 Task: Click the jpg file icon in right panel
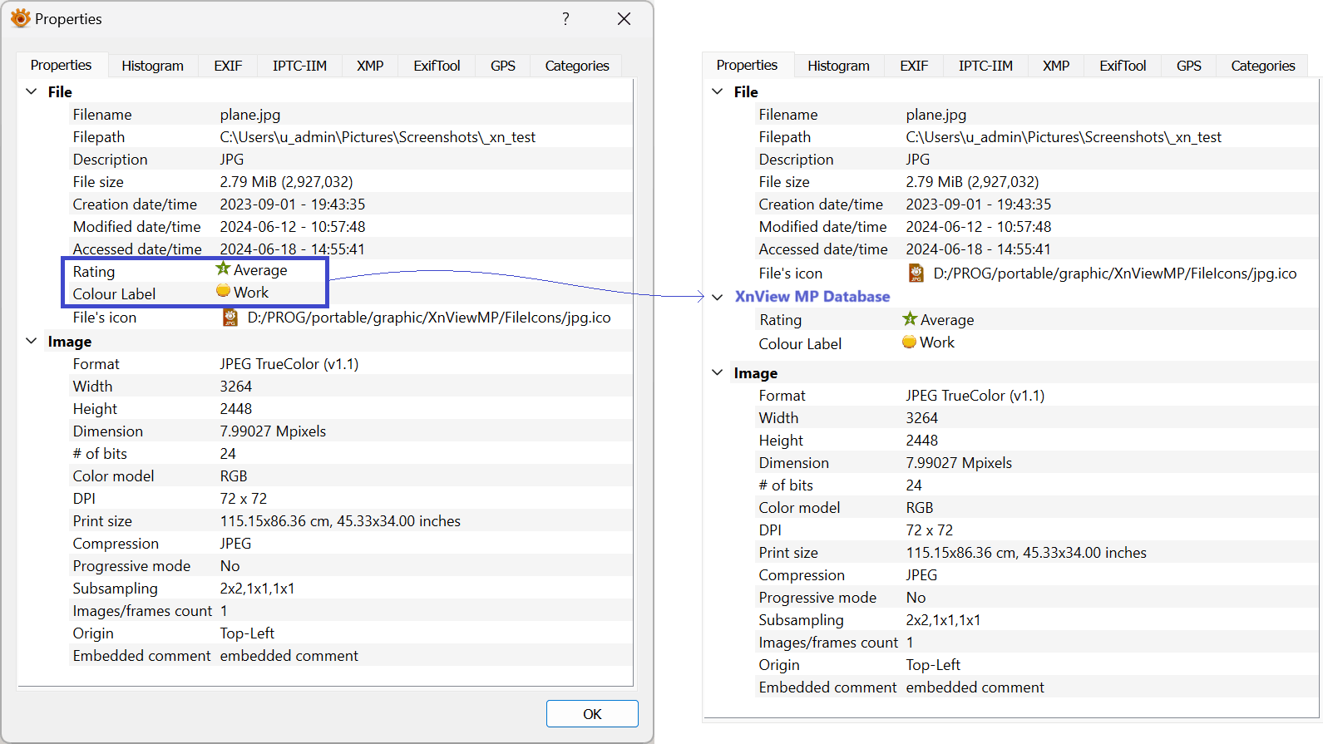tap(916, 273)
